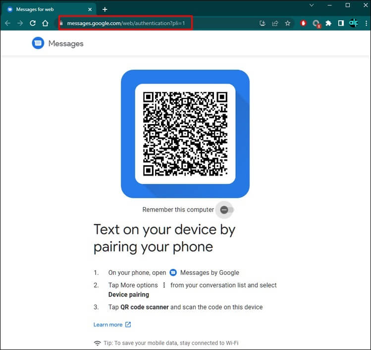Open the Extensions puzzle menu
Viewport: 371px width, 350px height.
click(328, 23)
